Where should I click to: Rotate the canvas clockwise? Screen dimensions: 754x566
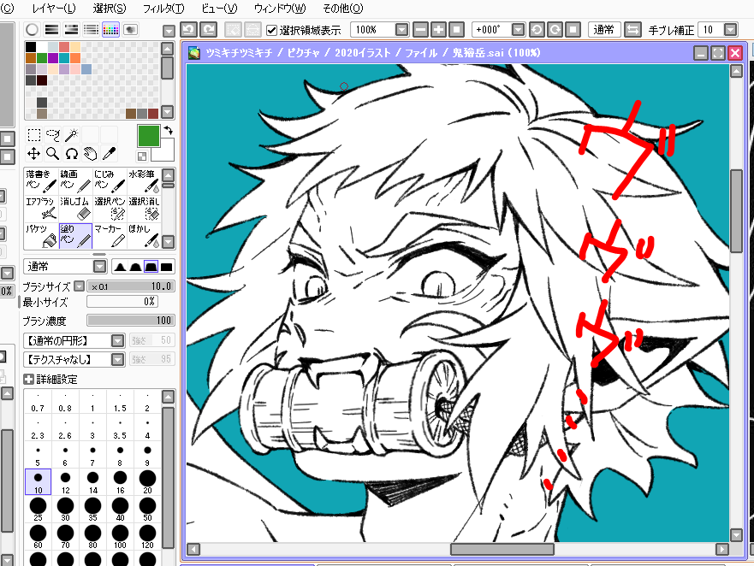[x=555, y=30]
